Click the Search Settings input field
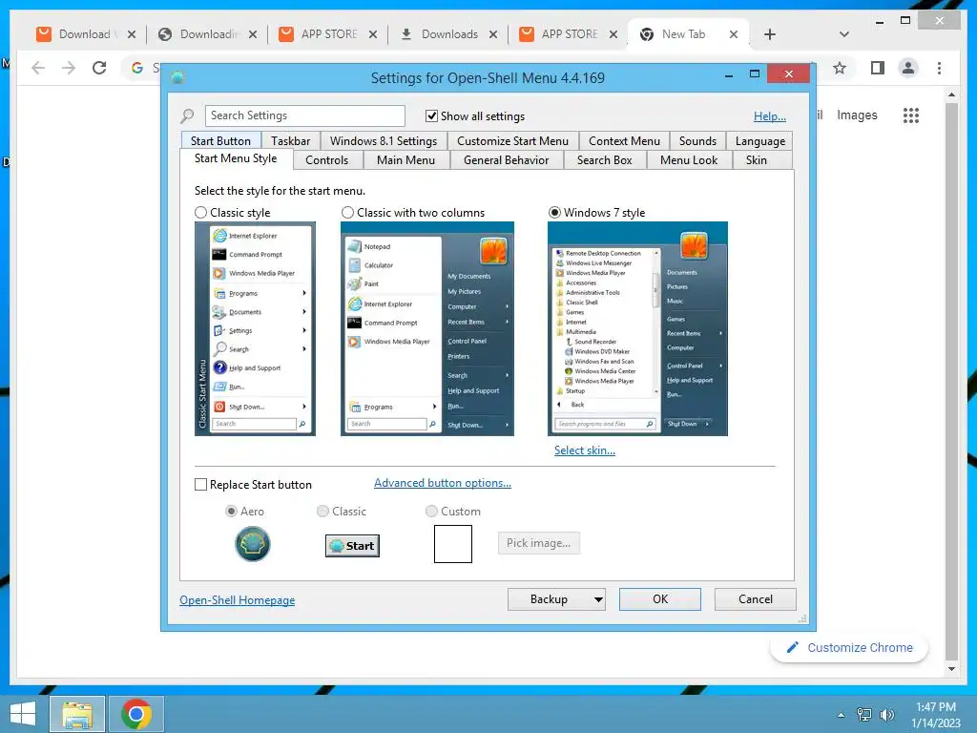This screenshot has height=733, width=977. [x=304, y=115]
